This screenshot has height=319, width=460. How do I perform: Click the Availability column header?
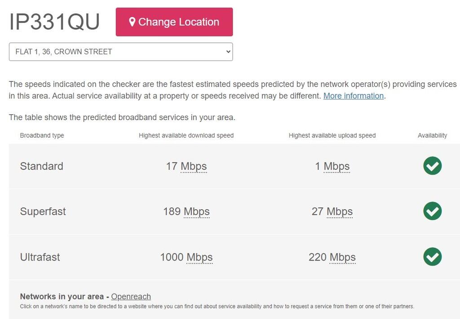pyautogui.click(x=433, y=135)
